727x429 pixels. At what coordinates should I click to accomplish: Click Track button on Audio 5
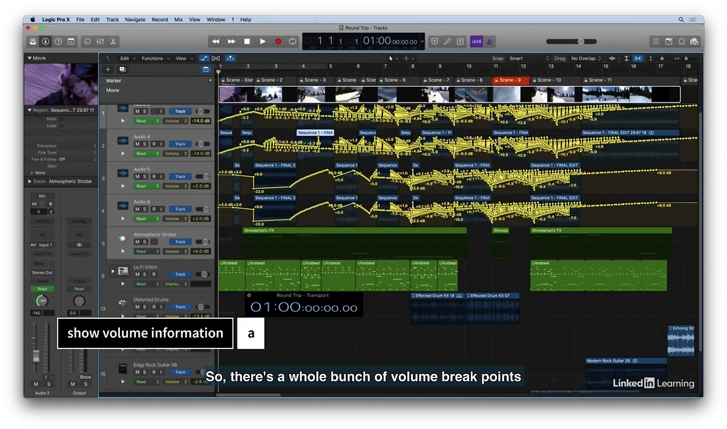pos(180,176)
